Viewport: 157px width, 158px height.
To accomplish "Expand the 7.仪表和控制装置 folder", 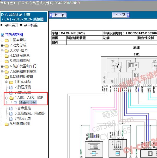I will (x=2, y=72).
